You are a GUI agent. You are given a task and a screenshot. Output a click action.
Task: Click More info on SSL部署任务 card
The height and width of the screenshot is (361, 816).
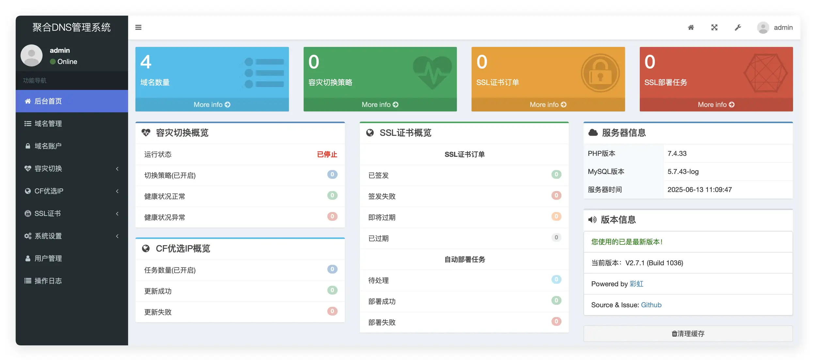coord(716,105)
